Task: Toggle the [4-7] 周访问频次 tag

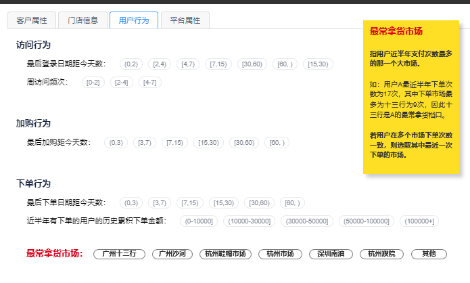Action: tap(150, 82)
